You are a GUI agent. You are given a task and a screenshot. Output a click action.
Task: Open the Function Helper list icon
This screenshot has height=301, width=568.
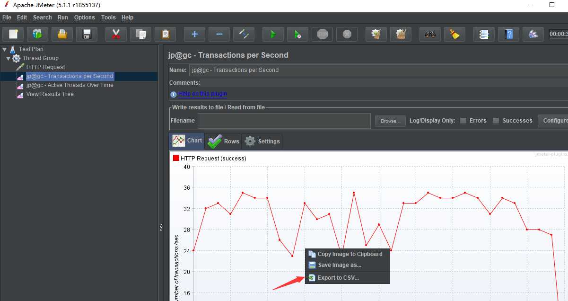point(484,34)
